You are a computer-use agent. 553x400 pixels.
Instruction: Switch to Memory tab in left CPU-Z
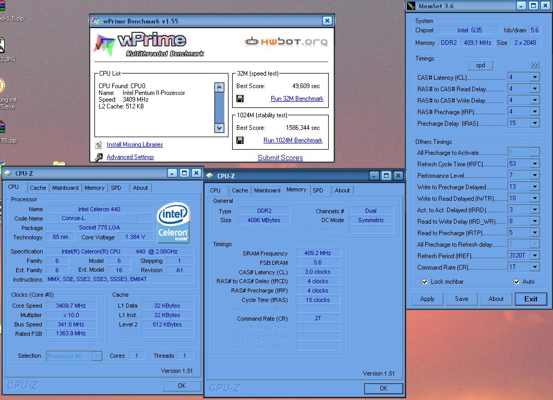tap(94, 188)
